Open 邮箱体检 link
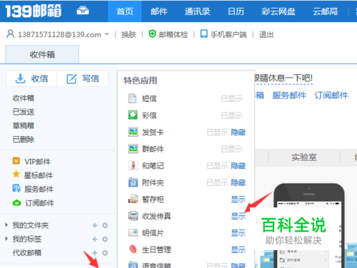 click(x=174, y=35)
